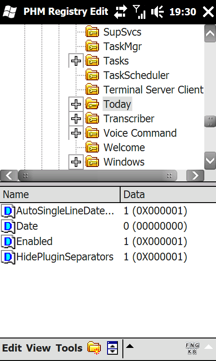Select the Date value name

click(27, 226)
